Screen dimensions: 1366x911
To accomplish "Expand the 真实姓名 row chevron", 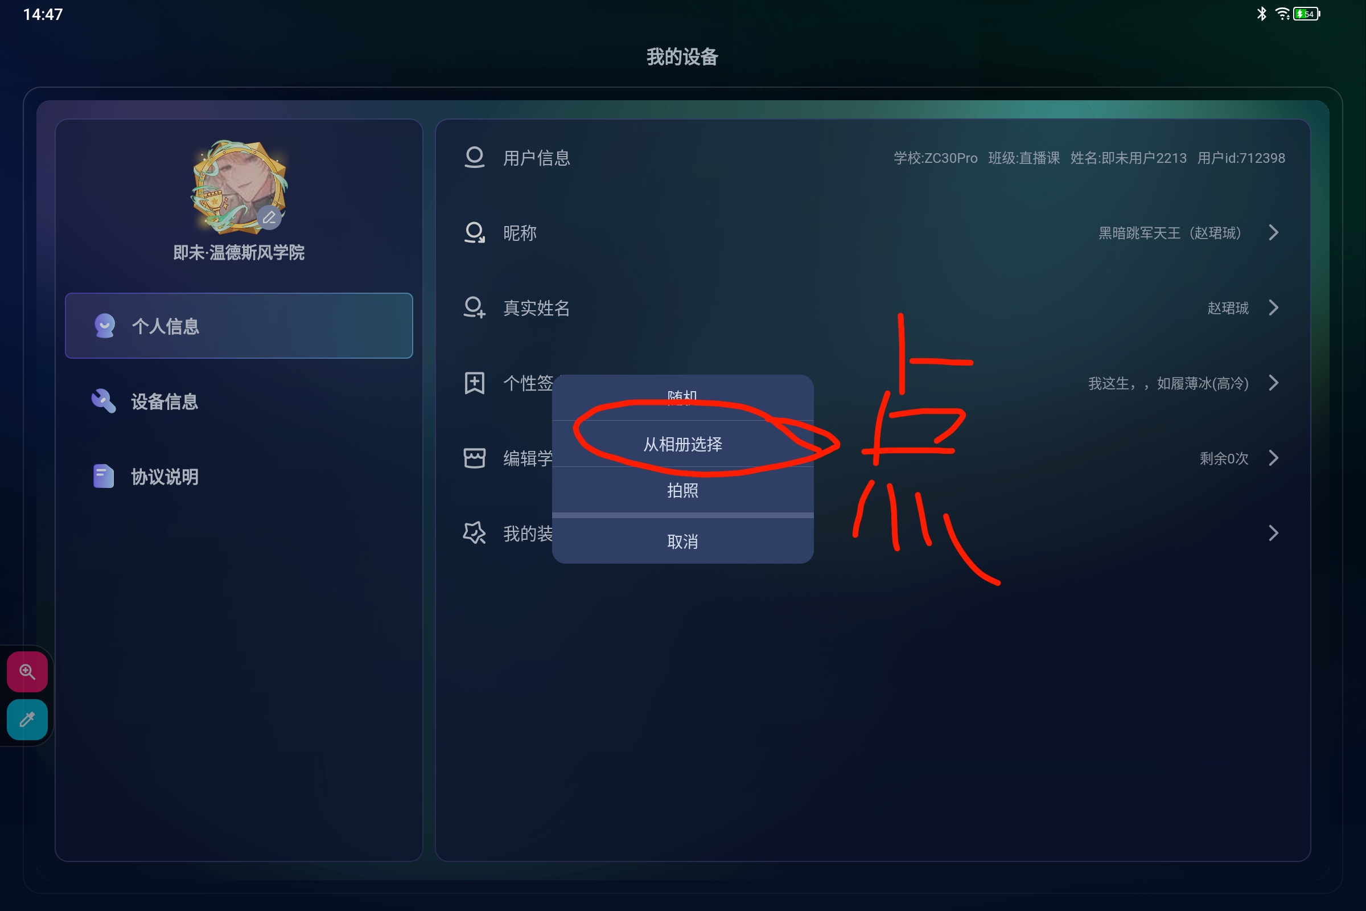I will 1274,307.
